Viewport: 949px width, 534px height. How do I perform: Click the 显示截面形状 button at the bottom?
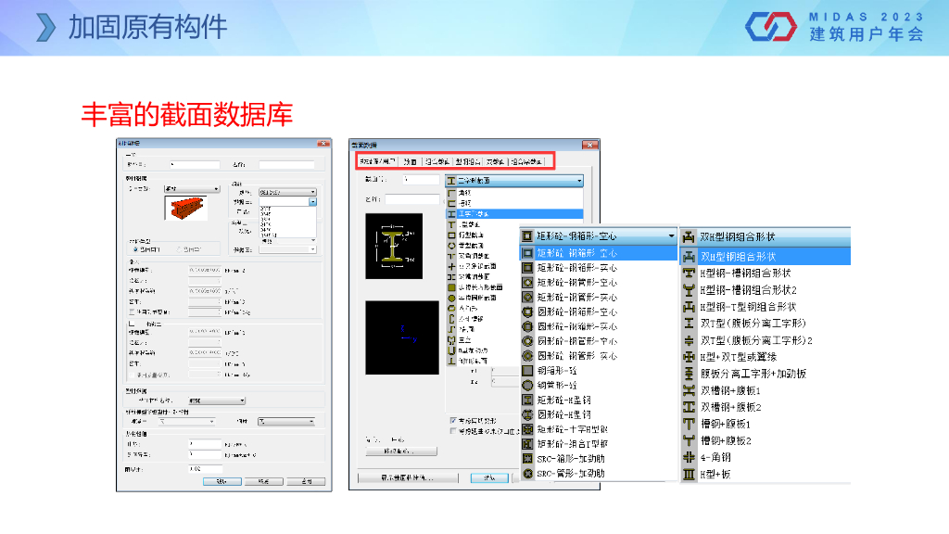point(410,478)
